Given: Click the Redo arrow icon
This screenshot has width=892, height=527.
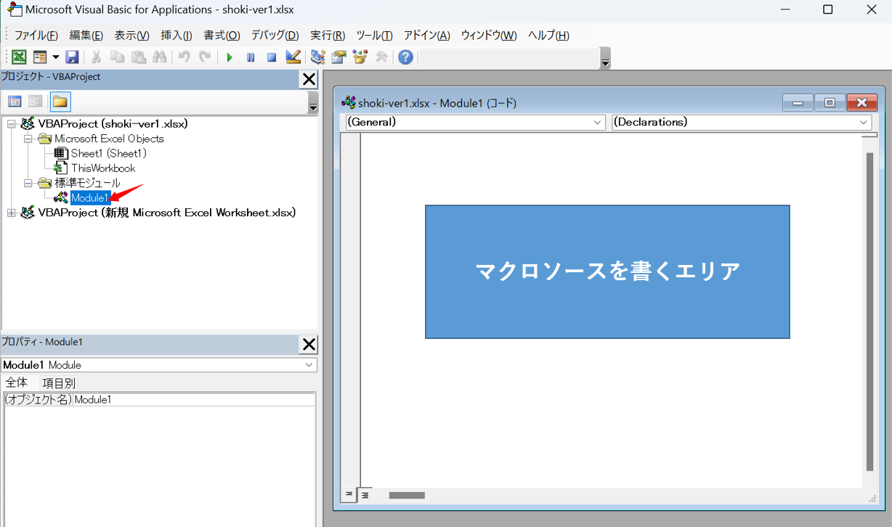Looking at the screenshot, I should [206, 57].
